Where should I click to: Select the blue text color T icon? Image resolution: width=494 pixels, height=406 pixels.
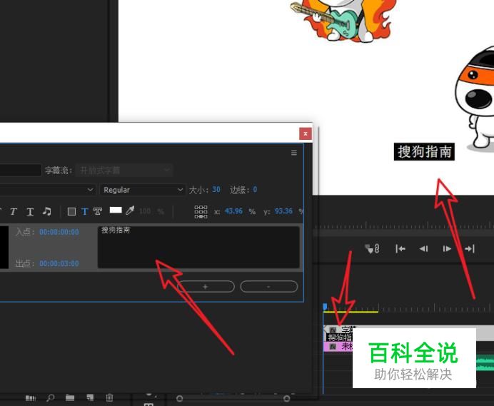[84, 211]
